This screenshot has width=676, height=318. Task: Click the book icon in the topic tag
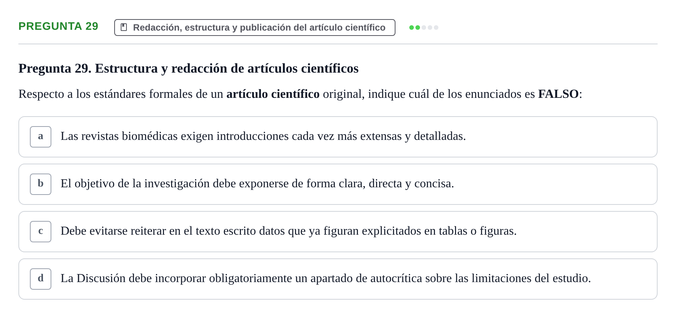pyautogui.click(x=124, y=27)
